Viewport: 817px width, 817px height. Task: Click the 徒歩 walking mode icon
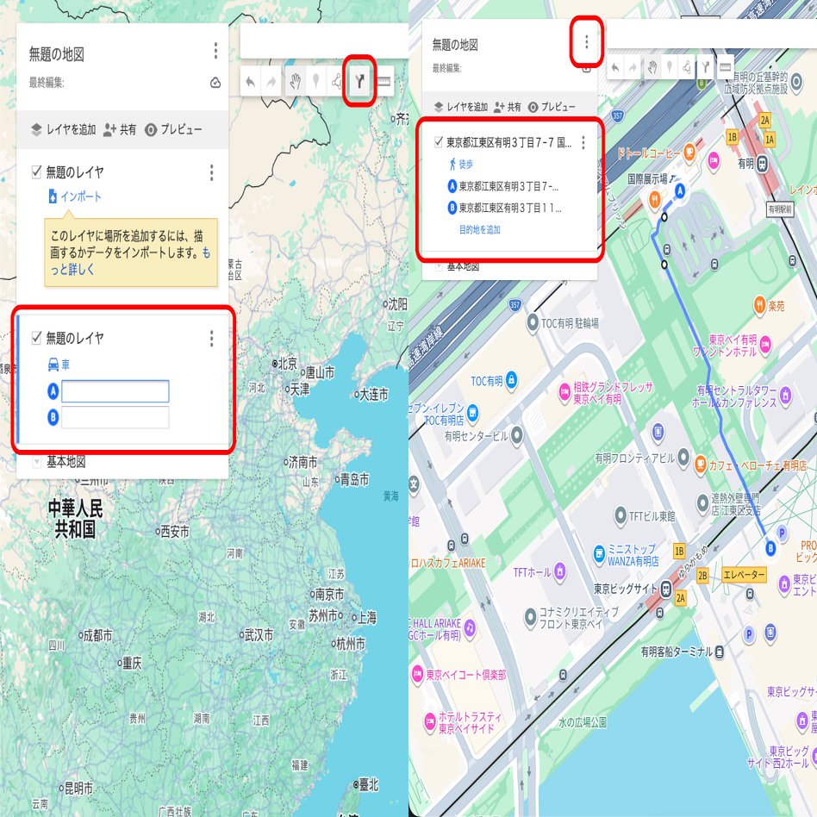452,164
